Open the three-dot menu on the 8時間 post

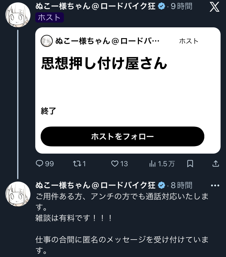click(215, 185)
